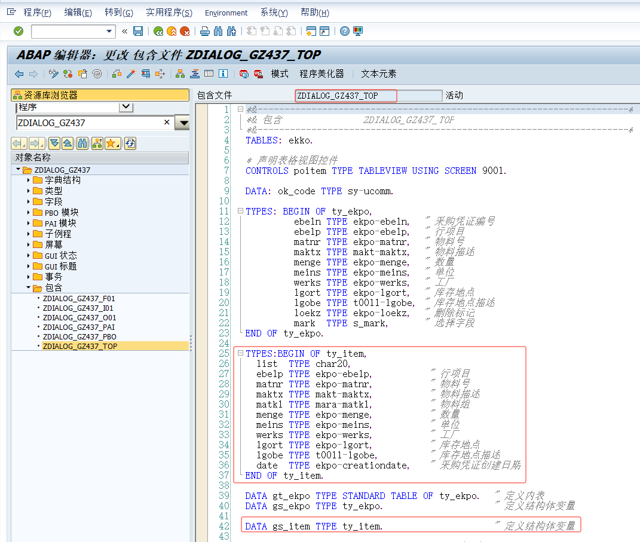The height and width of the screenshot is (542, 640).
Task: Click the blue Help question mark icon
Action: coord(344,31)
